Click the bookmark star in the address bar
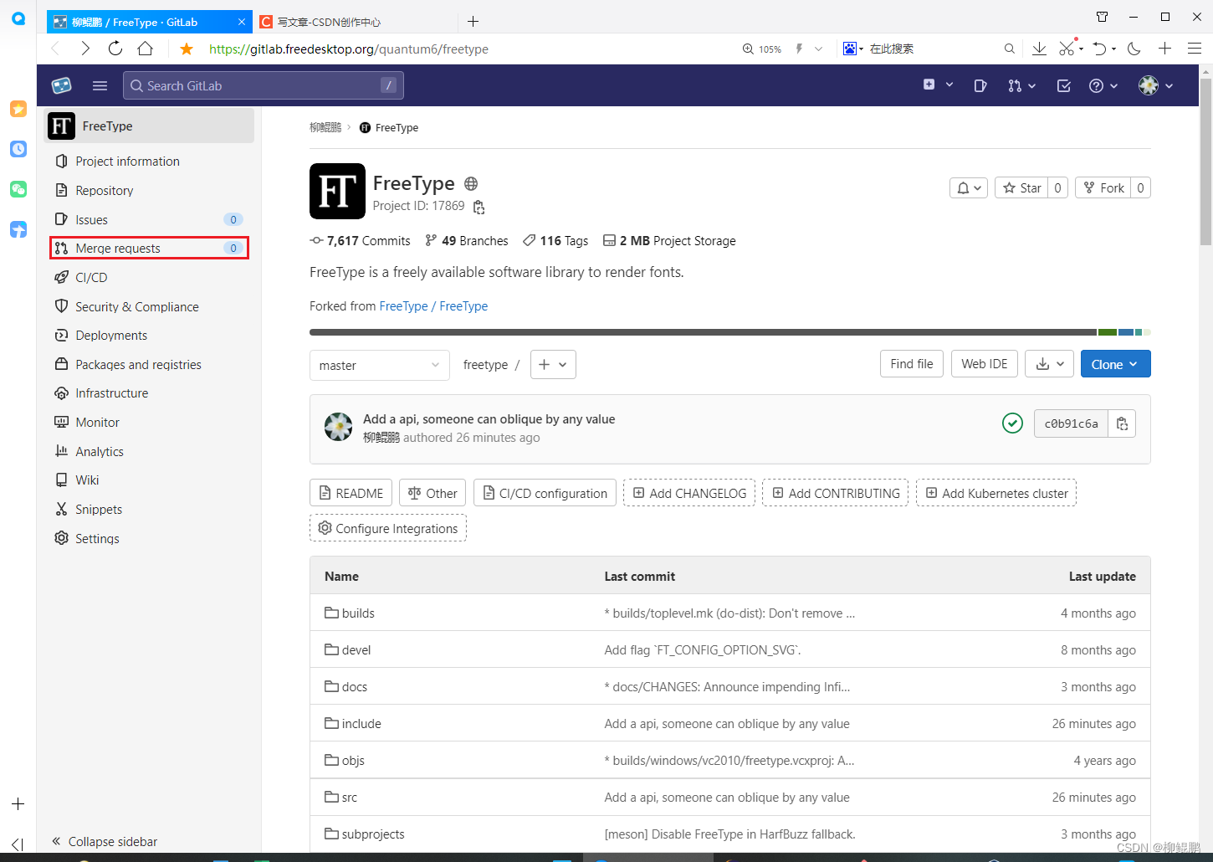The image size is (1213, 862). [x=187, y=49]
